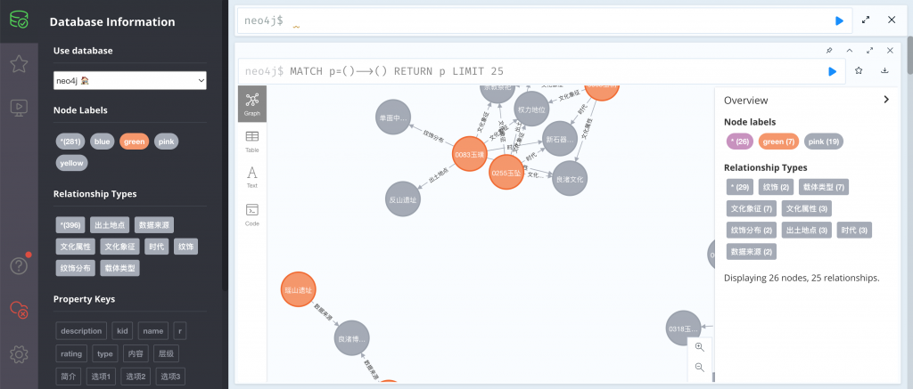913x389 pixels.
Task: Zoom in on the graph
Action: [699, 347]
